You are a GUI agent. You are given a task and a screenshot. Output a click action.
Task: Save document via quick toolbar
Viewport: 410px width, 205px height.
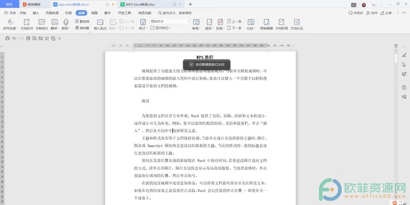8,38
